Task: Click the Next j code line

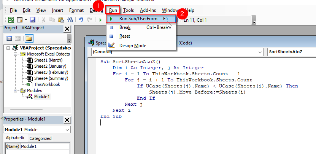Action: pyautogui.click(x=133, y=104)
